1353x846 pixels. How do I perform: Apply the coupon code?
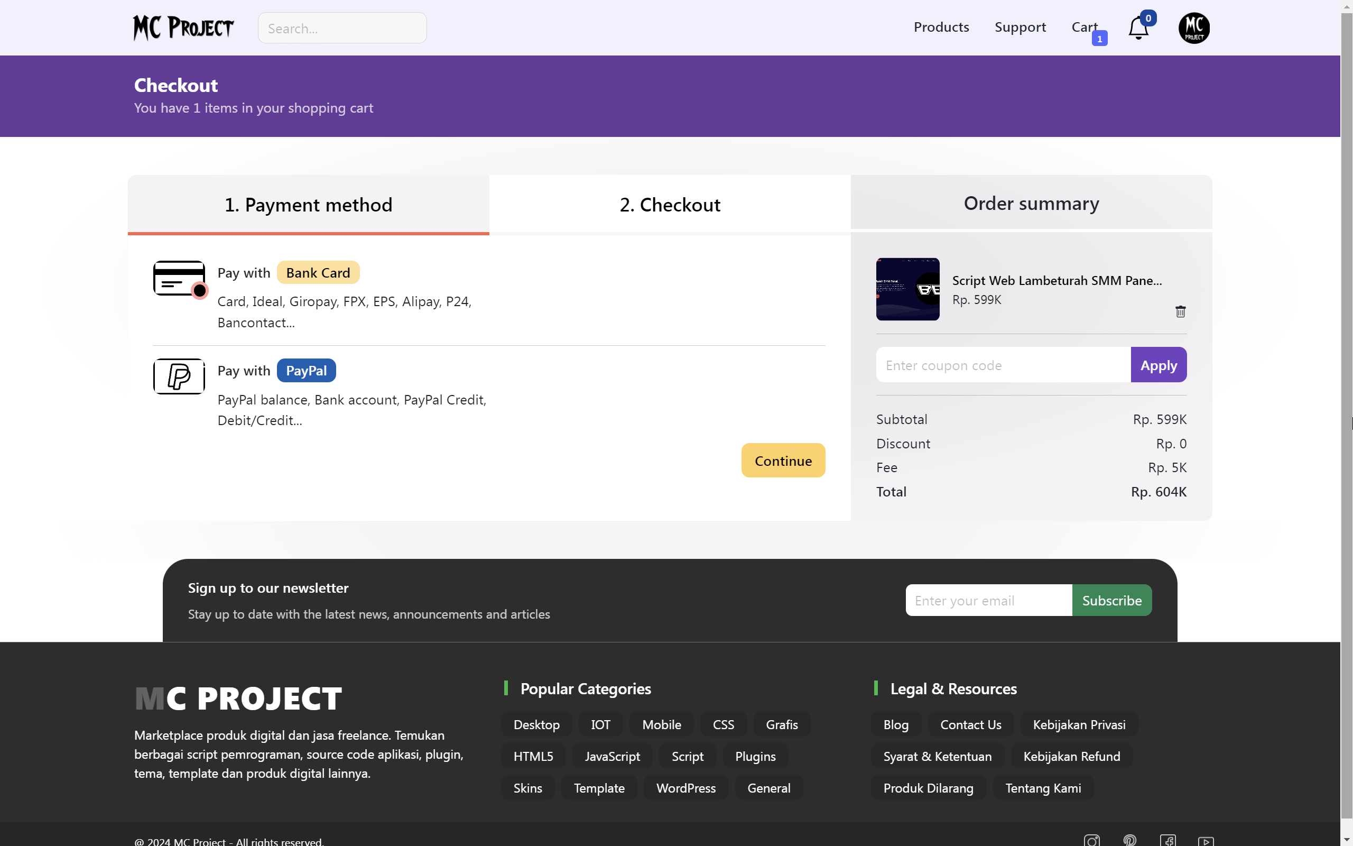pyautogui.click(x=1158, y=365)
